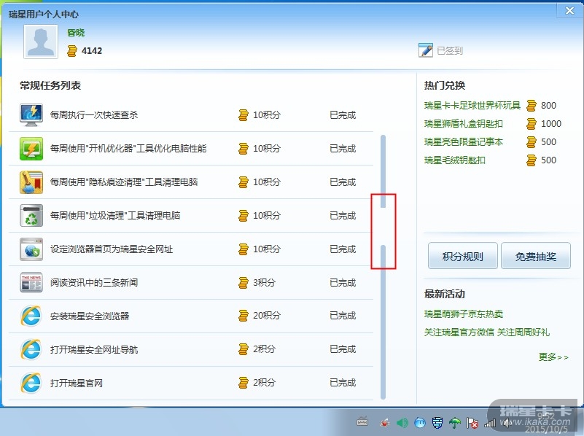This screenshot has width=584, height=436.
Task: Click the 垃圾清理 task description text
Action: pos(115,216)
